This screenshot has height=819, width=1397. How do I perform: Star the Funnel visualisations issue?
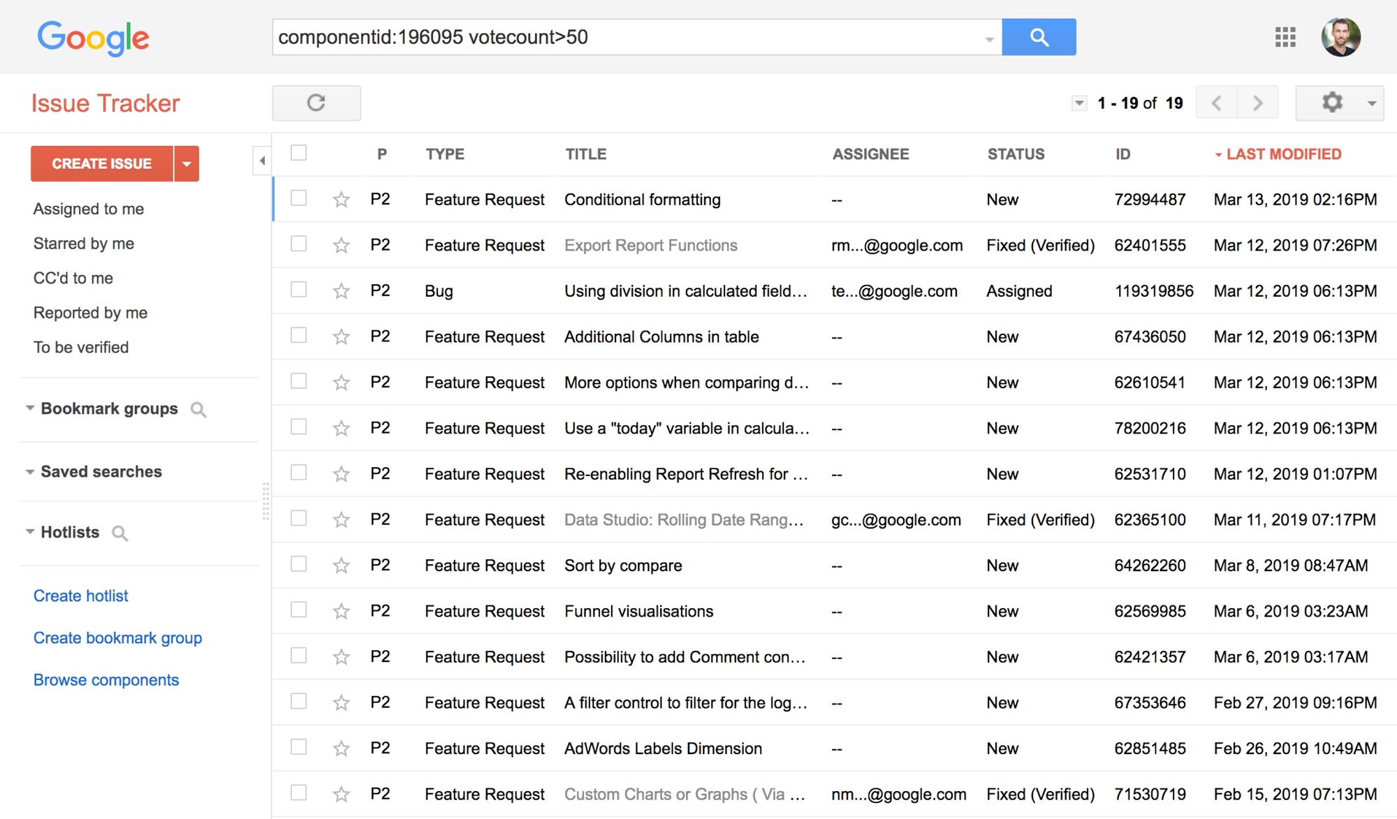click(341, 611)
